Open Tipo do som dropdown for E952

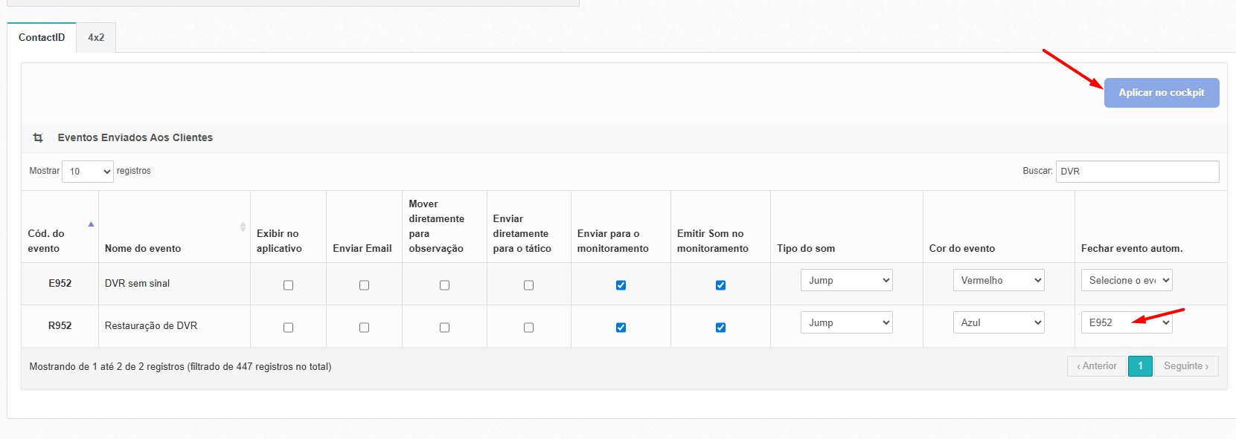click(846, 280)
